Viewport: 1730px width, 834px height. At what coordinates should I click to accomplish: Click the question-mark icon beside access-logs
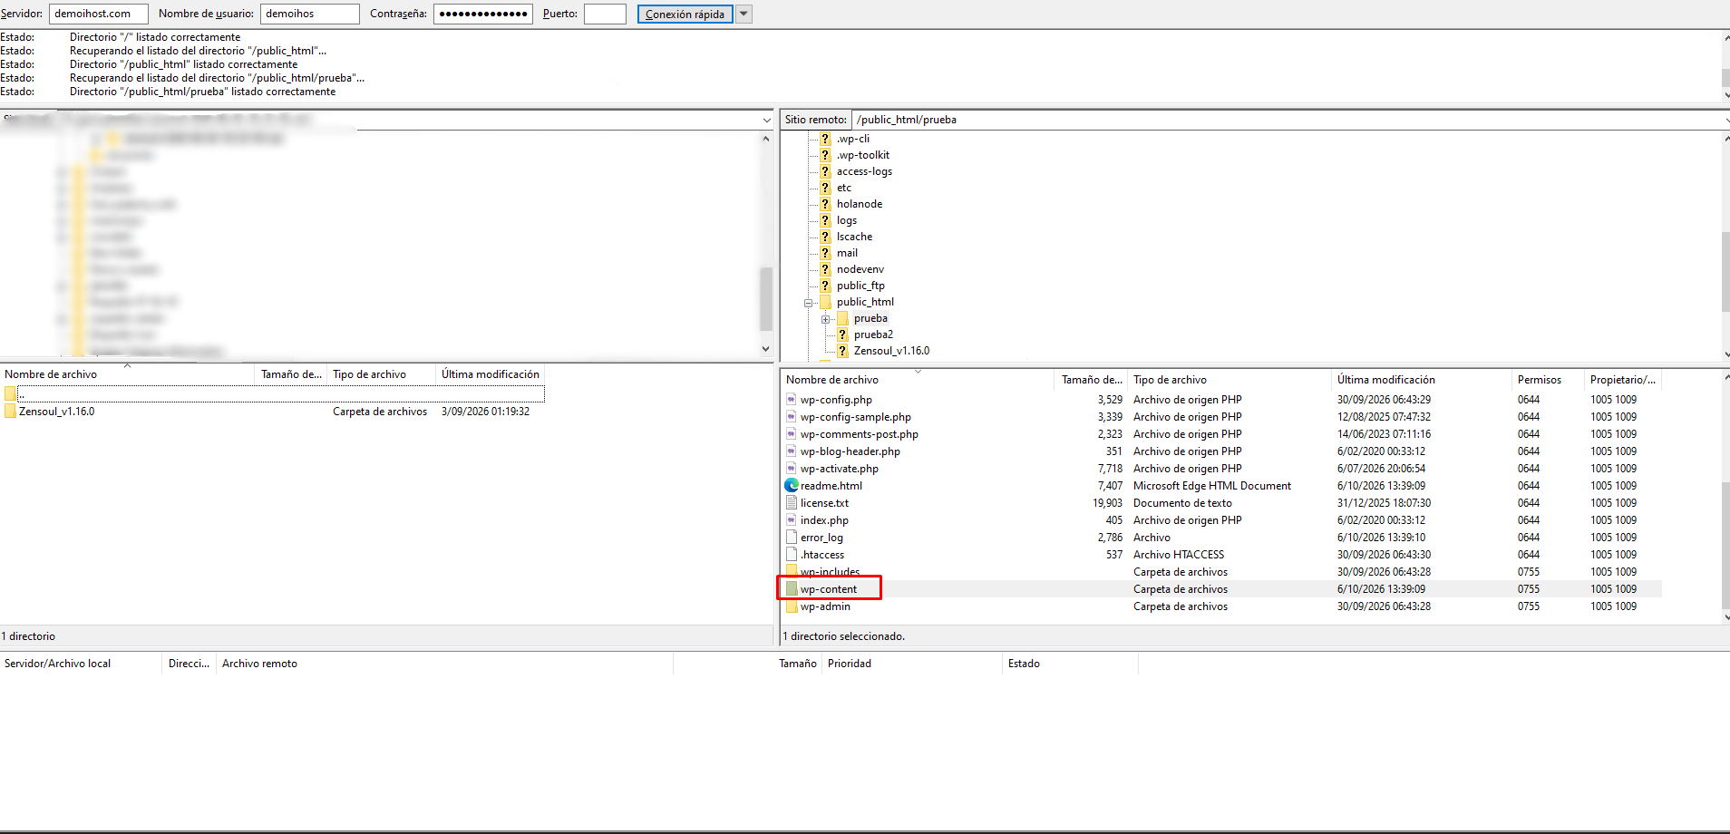[x=825, y=171]
